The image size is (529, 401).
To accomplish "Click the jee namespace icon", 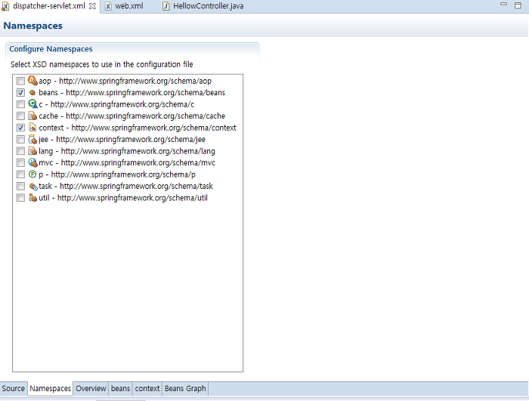I will [x=32, y=139].
